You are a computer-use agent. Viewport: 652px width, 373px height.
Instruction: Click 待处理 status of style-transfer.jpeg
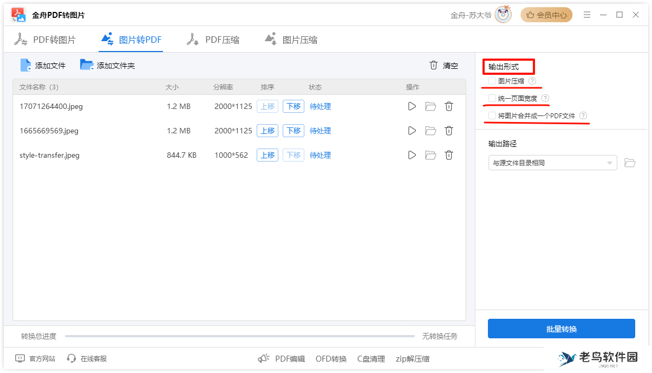[320, 155]
